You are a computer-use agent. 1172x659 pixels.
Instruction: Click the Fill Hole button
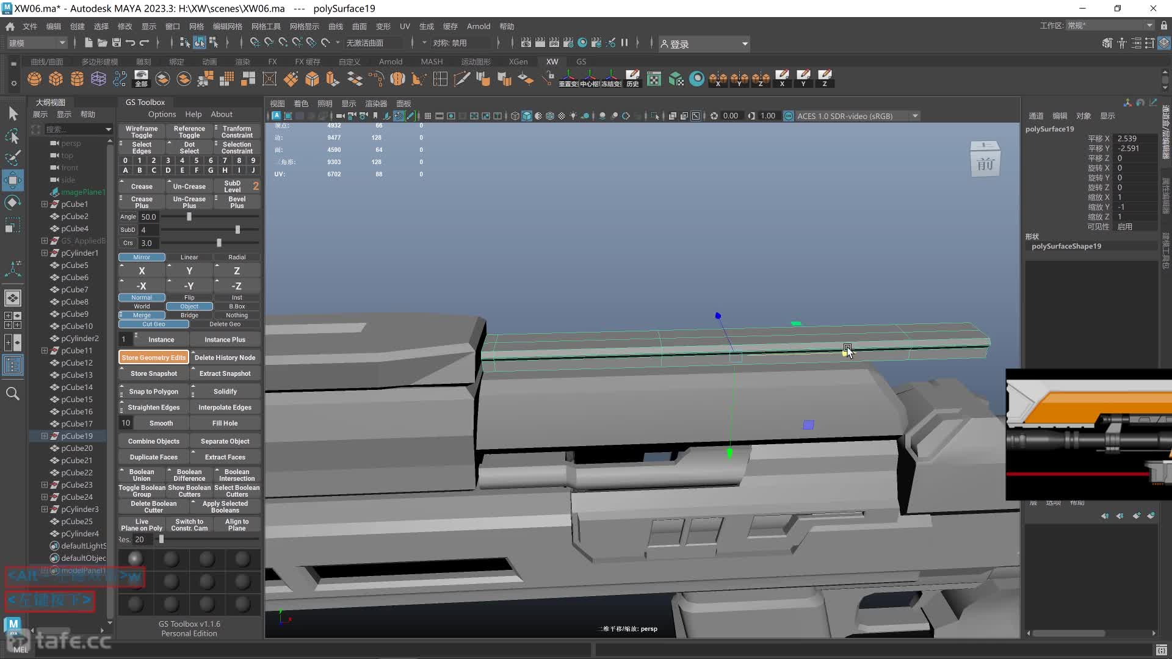(225, 423)
